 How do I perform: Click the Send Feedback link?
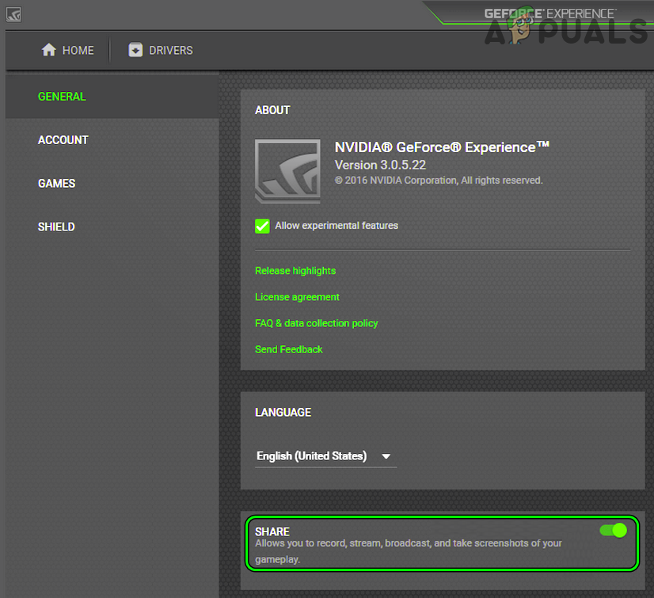[289, 349]
